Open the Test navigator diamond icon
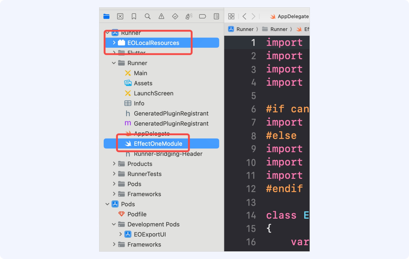The height and width of the screenshot is (259, 409). click(x=175, y=16)
